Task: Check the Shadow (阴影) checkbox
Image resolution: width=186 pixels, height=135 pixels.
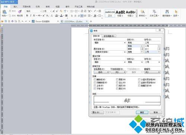Action: tap(117, 80)
